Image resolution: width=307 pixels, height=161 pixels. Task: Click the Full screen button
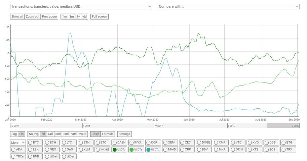(99, 16)
